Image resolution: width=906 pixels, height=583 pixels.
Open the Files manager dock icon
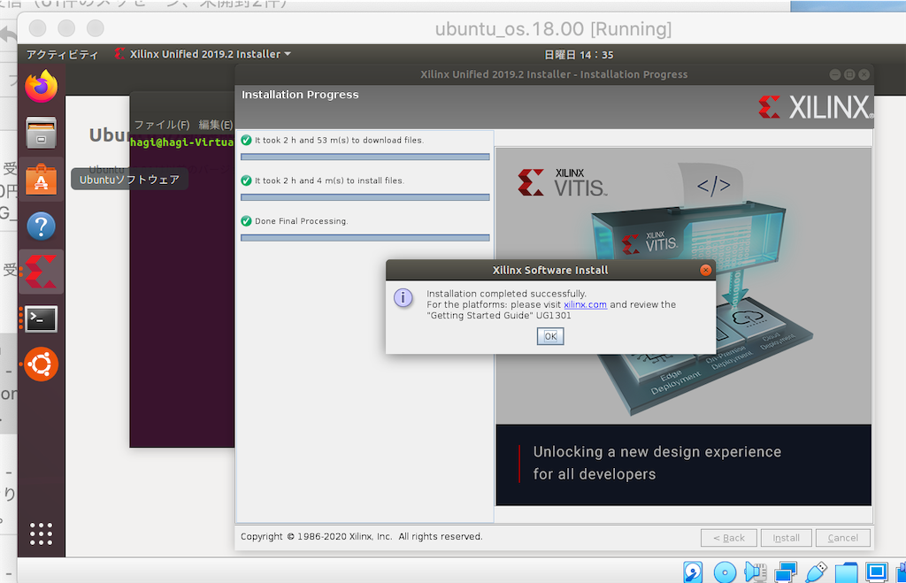click(x=41, y=133)
